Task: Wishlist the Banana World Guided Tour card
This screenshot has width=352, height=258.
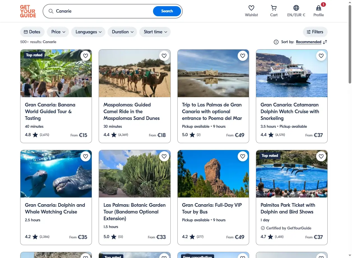Action: (x=85, y=56)
